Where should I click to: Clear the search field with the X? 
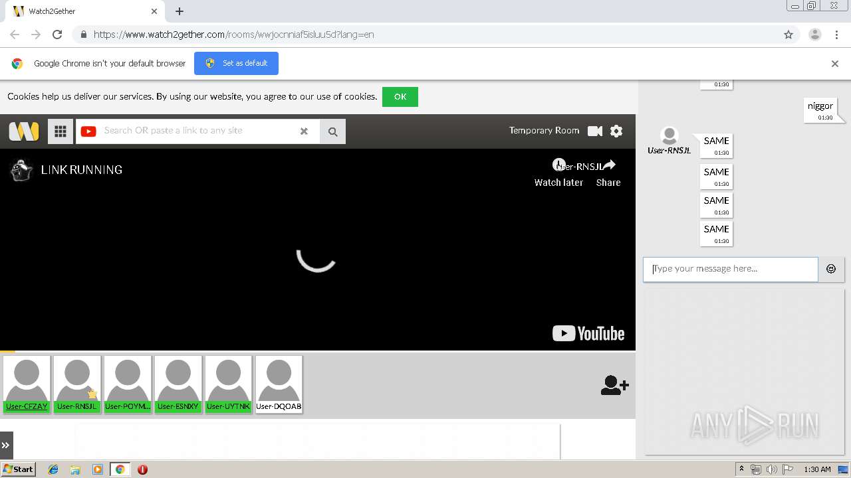304,131
